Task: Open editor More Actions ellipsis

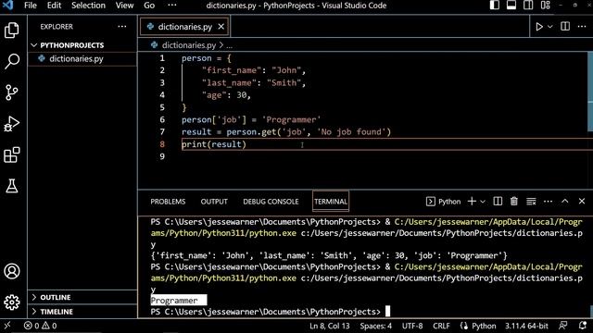Action: (x=582, y=27)
